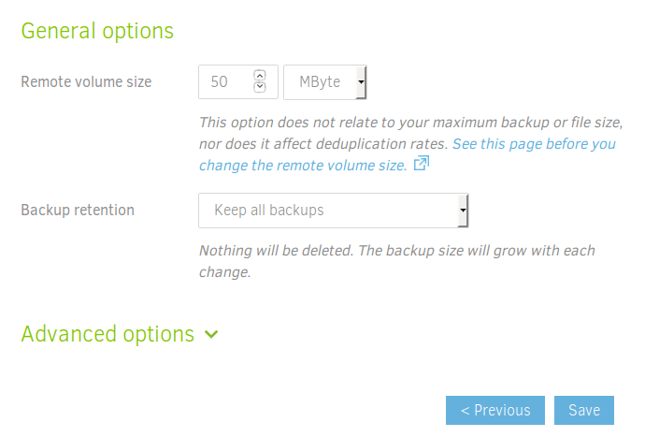The height and width of the screenshot is (437, 645).
Task: Go back with the Previous button
Action: (495, 411)
